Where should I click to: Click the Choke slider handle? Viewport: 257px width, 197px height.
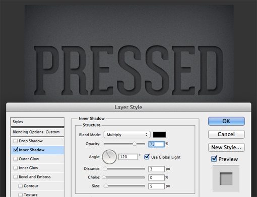[104, 177]
